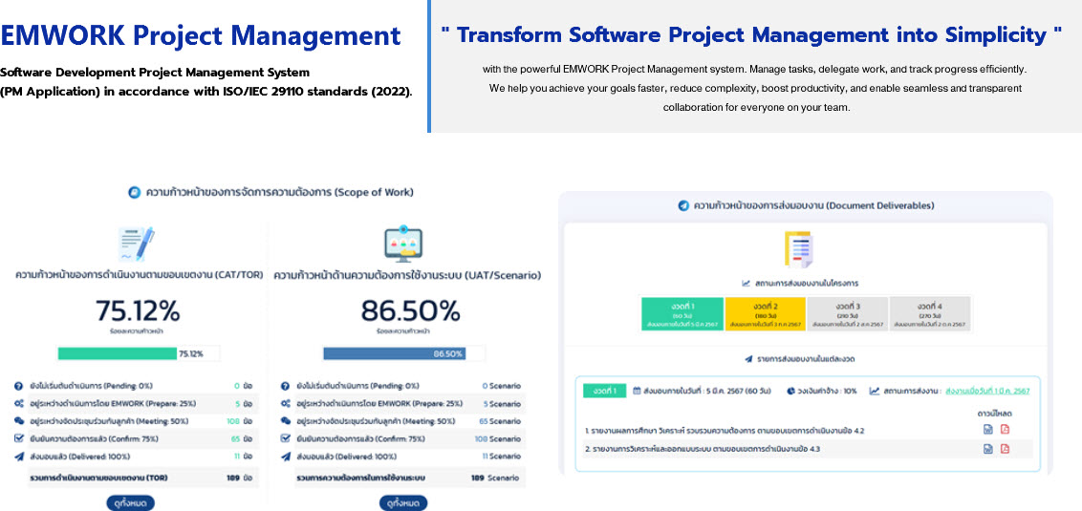Click the '65 Scenario' Meeting count
Screen dimensions: 1082x511
tap(500, 420)
